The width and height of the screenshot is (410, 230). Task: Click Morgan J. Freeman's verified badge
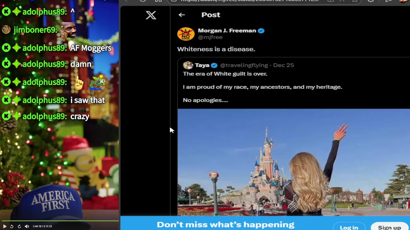[x=261, y=31]
